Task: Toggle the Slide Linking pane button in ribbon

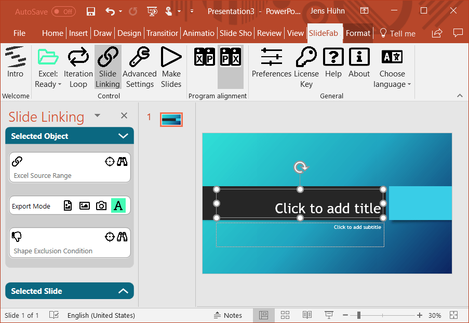Action: point(108,67)
